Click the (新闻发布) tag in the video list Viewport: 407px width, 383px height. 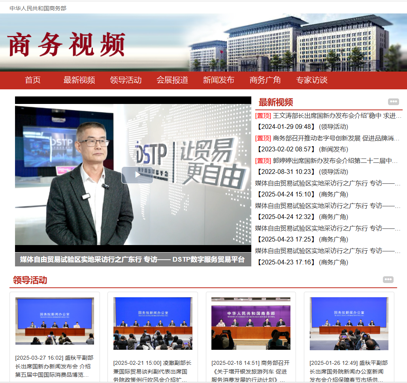[333, 149]
